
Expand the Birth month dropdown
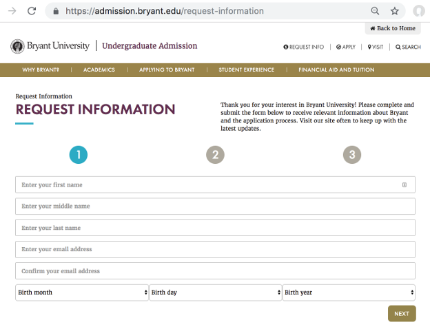tap(82, 293)
